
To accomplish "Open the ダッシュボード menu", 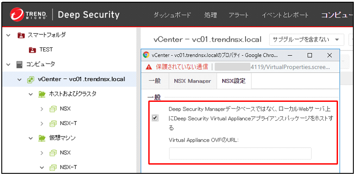I will point(172,15).
